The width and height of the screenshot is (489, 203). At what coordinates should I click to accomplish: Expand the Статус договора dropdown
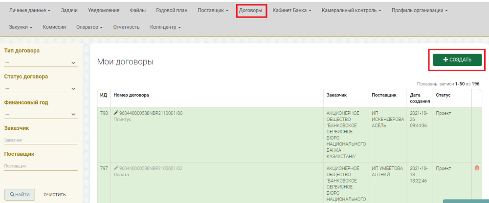41,88
